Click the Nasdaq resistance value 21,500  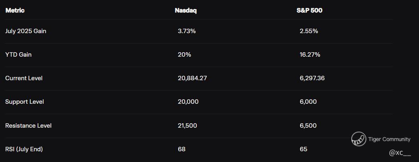coord(187,126)
